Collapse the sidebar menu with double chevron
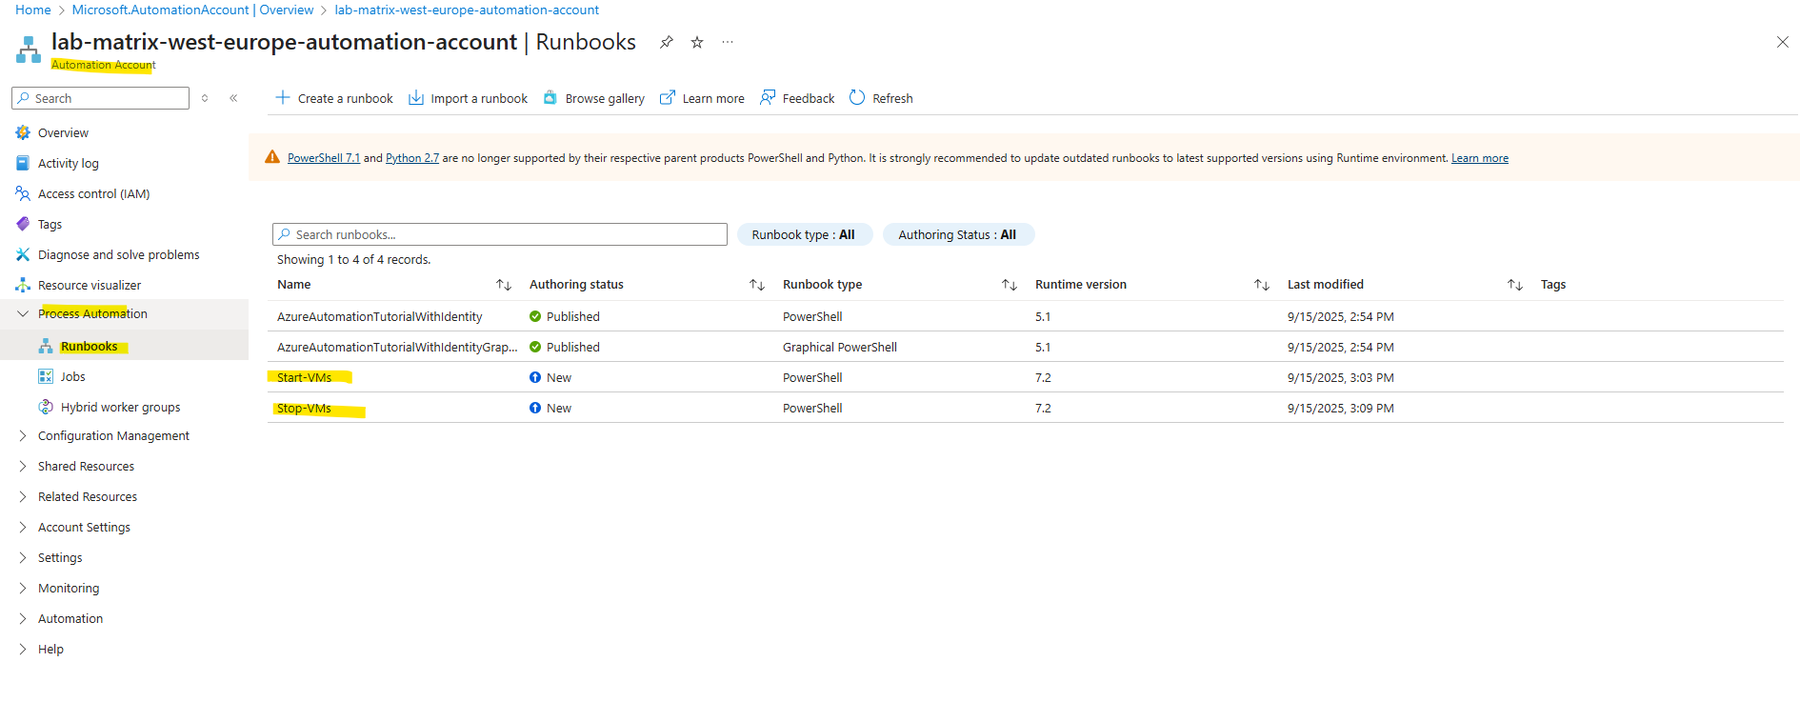 click(x=233, y=98)
